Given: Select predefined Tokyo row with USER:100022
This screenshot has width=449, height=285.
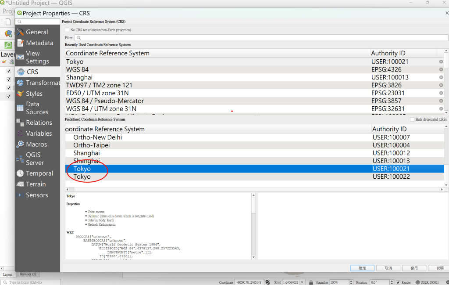Looking at the screenshot, I should tap(255, 177).
